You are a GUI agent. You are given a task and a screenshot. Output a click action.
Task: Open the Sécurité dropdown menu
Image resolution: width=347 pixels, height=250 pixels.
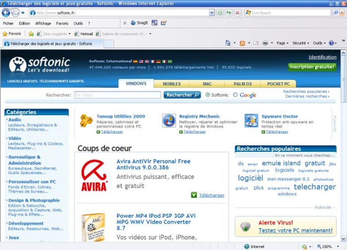tap(300, 43)
